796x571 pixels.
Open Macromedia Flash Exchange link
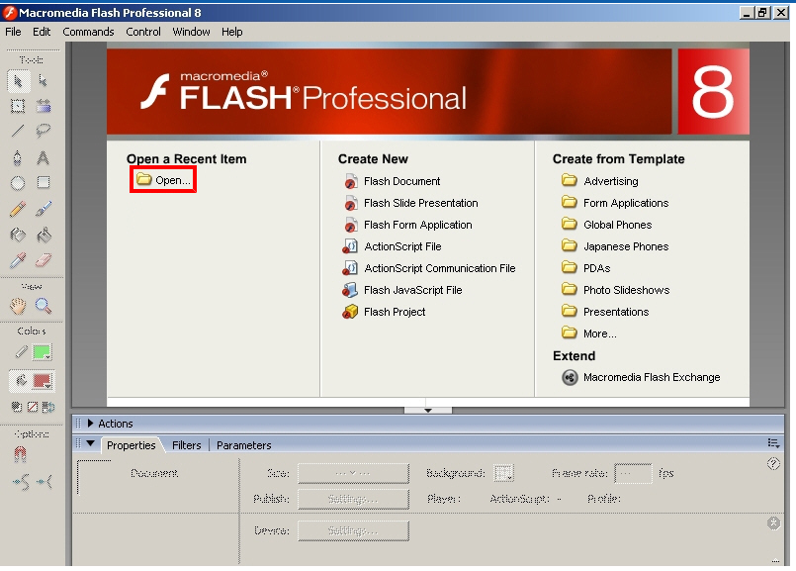click(641, 377)
